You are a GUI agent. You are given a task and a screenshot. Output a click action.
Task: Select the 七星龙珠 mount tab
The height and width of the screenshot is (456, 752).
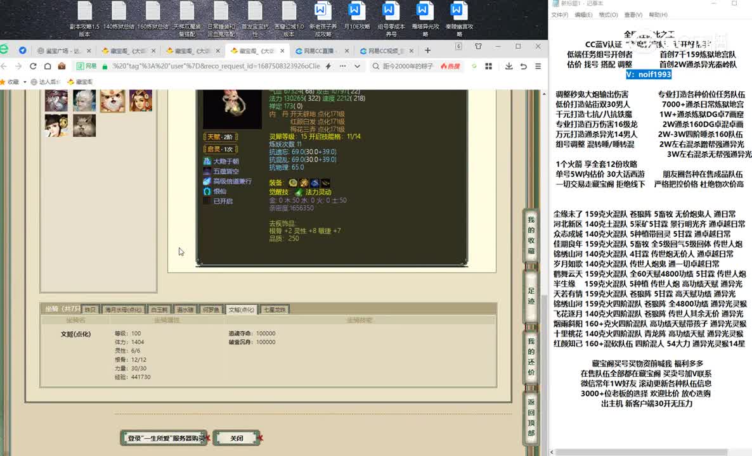click(275, 310)
